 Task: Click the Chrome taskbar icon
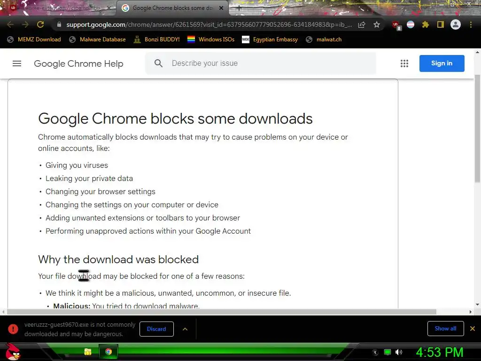[x=109, y=352]
